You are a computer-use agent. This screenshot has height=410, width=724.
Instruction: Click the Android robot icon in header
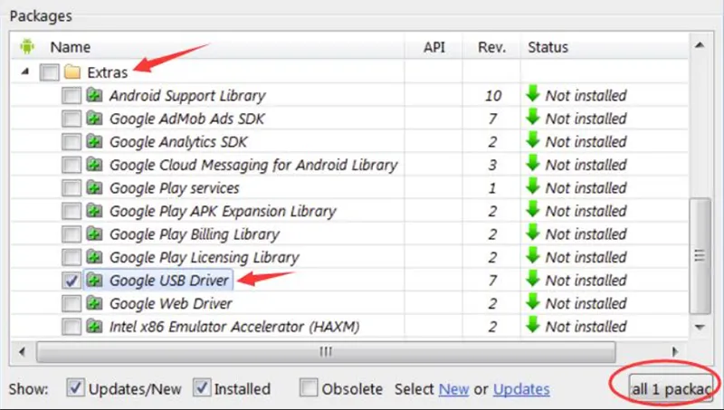(x=27, y=46)
